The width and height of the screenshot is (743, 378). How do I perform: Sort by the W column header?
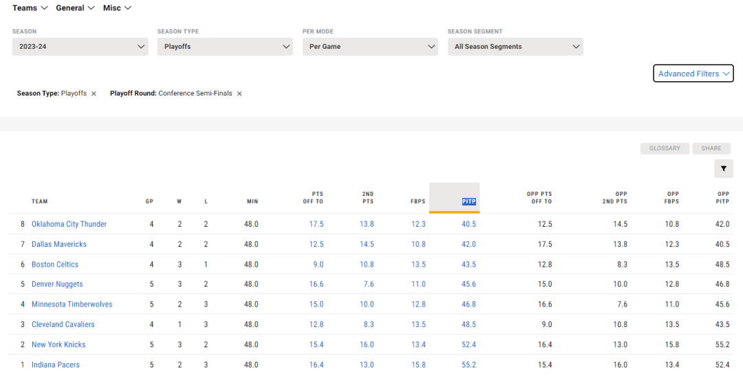(x=180, y=201)
